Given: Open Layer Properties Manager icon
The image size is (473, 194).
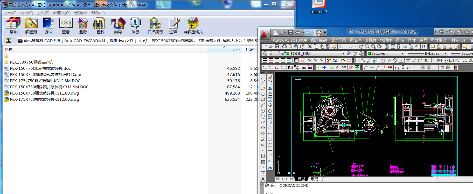Looking at the screenshot, I should coord(265,53).
